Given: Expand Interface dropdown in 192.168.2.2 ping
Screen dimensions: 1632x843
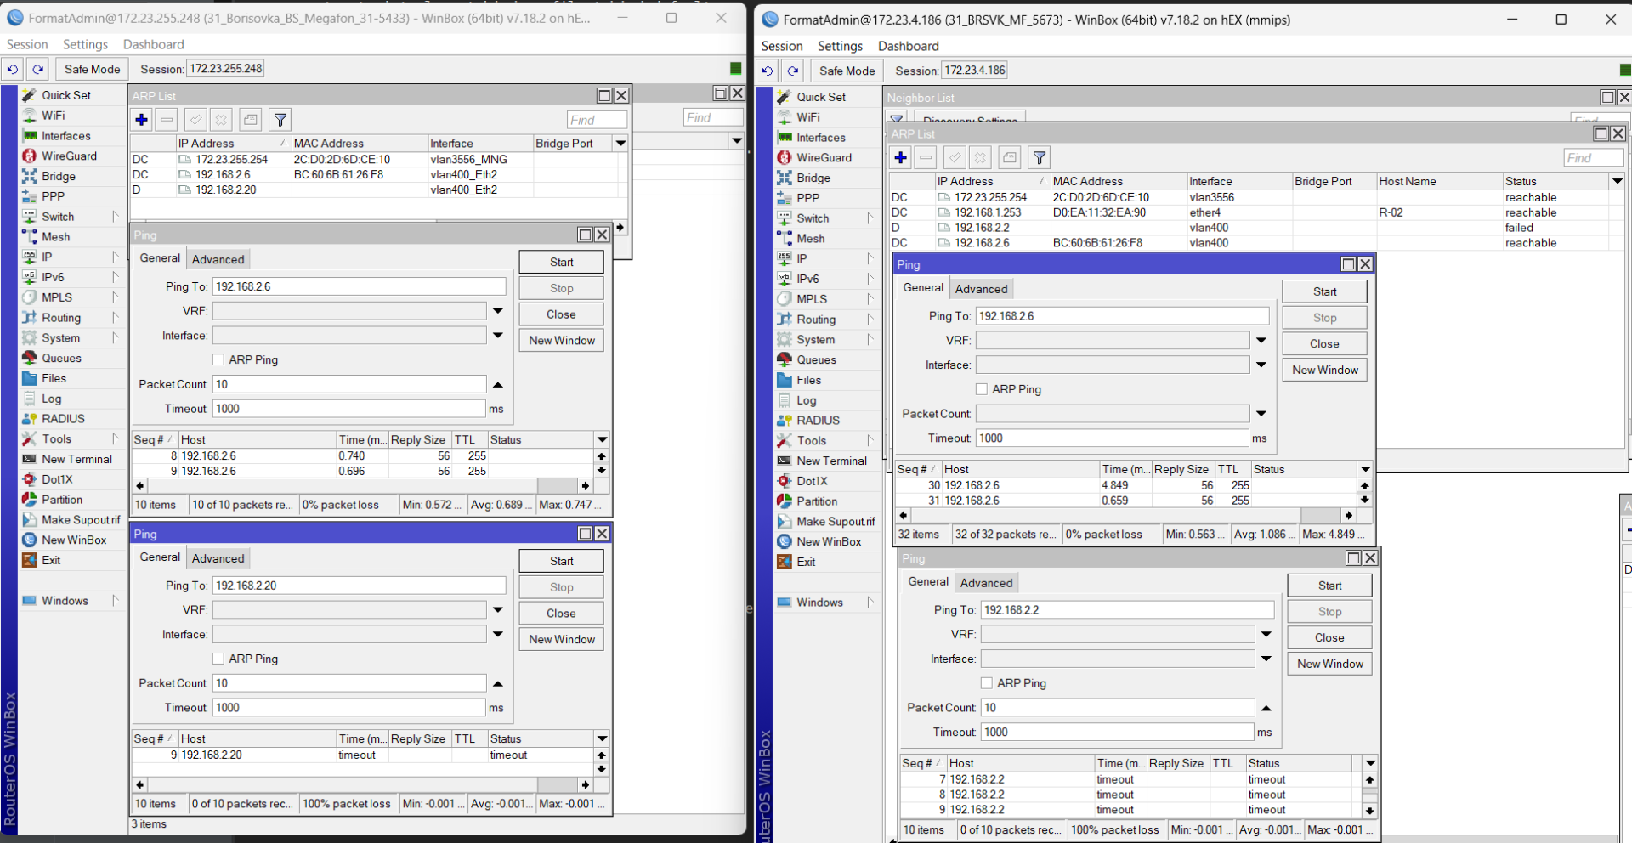Looking at the screenshot, I should (x=1266, y=659).
